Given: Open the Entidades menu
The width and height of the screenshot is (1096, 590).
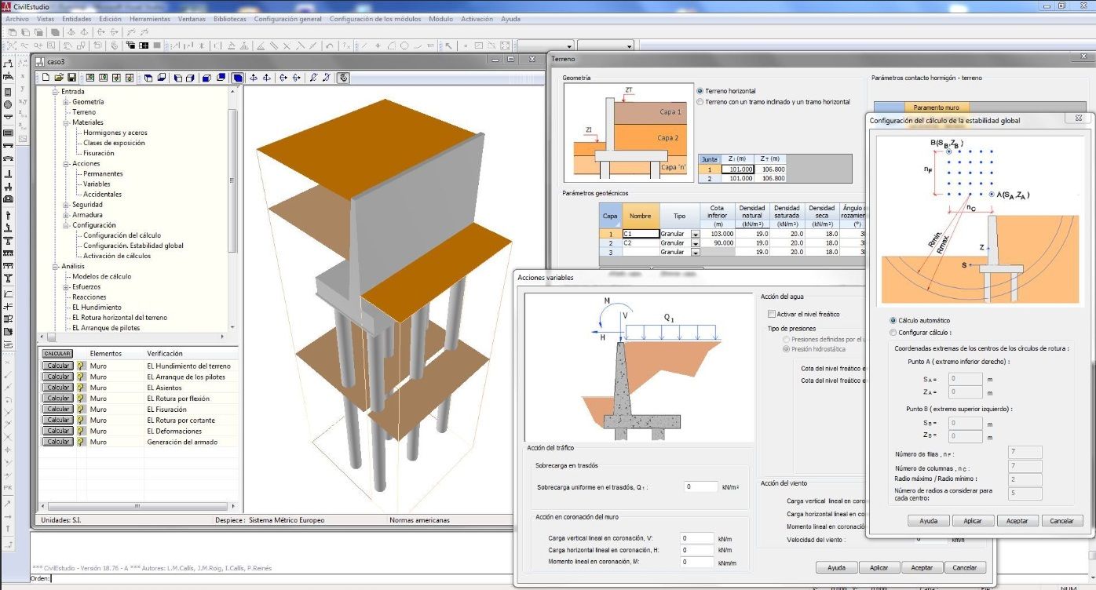Looking at the screenshot, I should 75,19.
